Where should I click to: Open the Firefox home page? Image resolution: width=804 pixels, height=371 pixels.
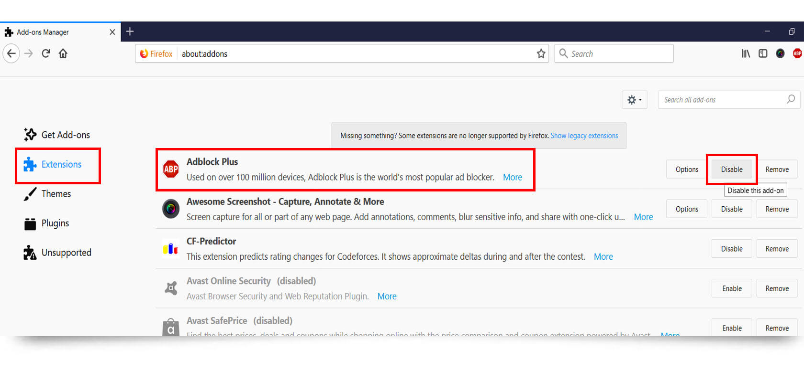[x=63, y=53]
